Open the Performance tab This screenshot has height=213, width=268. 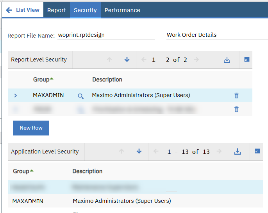[122, 10]
